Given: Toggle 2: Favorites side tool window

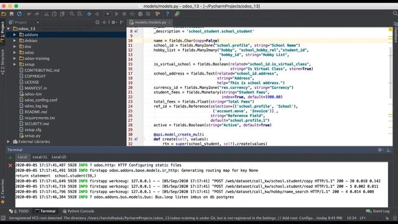Looking at the screenshot, I should [2, 191].
